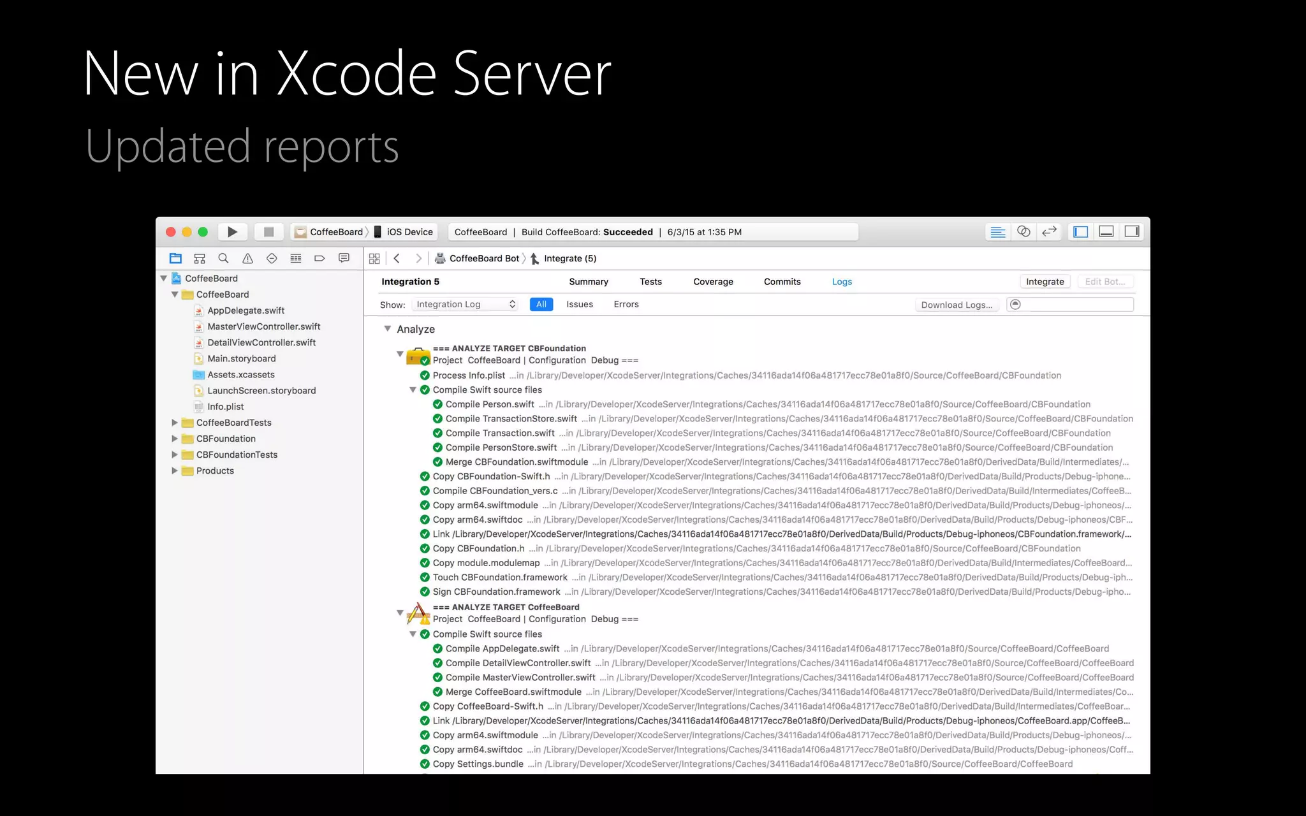Open the Issue navigator warning icon
The image size is (1306, 816).
point(247,258)
